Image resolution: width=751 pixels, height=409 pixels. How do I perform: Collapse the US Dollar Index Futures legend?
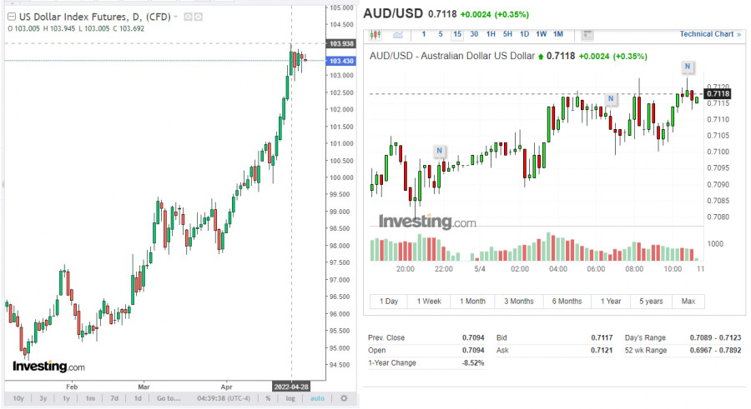[11, 17]
